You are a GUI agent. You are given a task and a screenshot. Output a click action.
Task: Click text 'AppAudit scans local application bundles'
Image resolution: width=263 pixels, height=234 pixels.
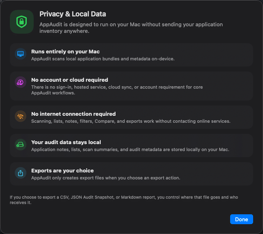[x=103, y=59]
